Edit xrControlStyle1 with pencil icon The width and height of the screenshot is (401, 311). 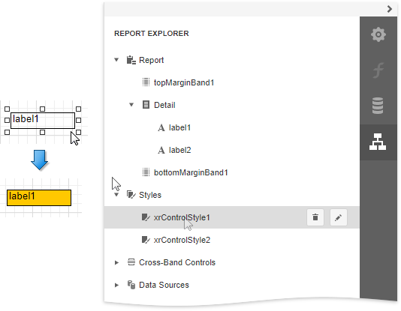(x=339, y=217)
